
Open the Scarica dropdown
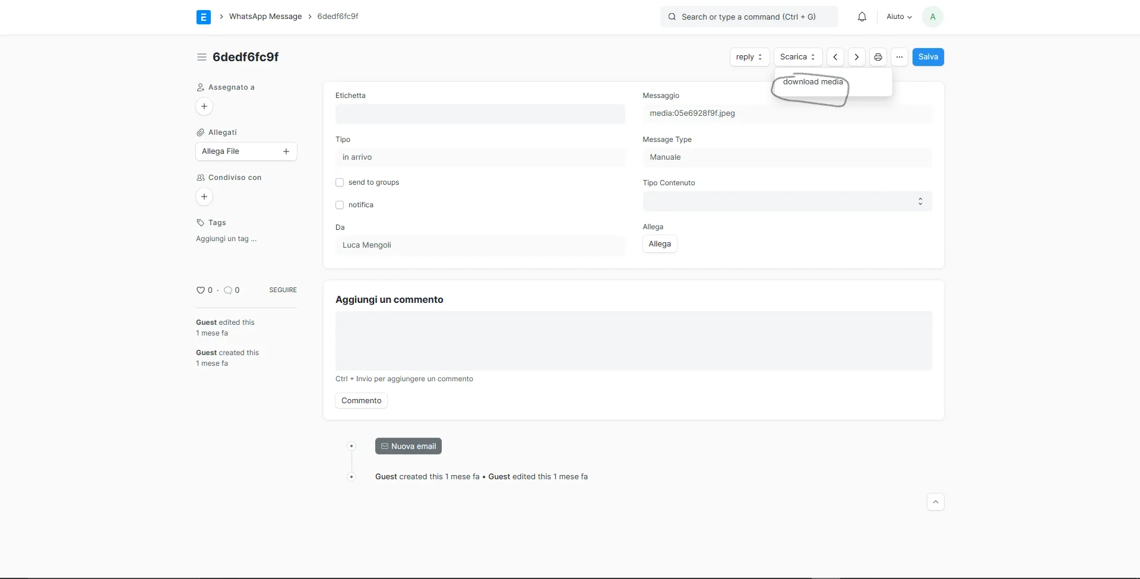point(796,56)
